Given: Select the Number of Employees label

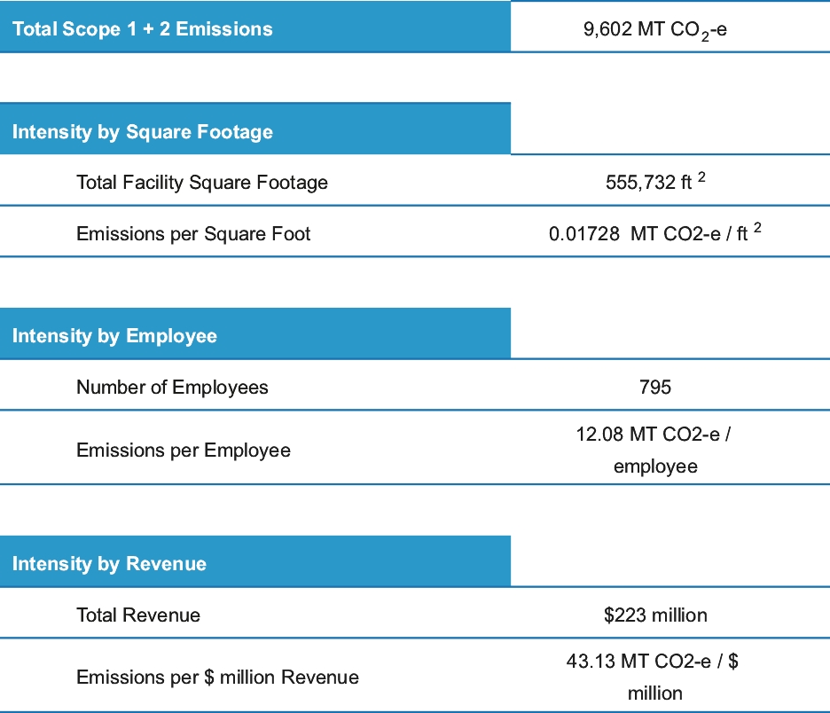Looking at the screenshot, I should [172, 388].
